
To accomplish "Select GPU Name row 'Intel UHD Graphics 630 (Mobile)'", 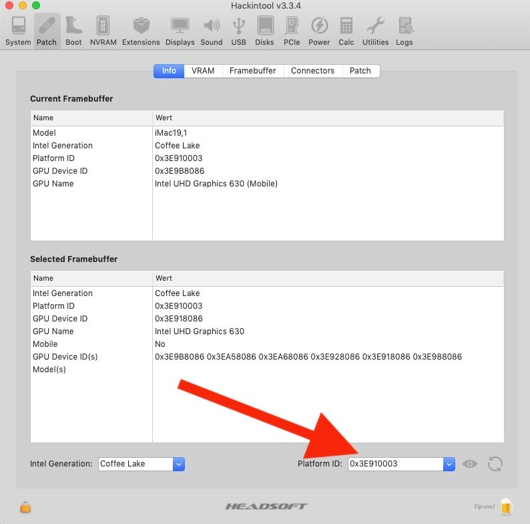I will click(x=267, y=184).
